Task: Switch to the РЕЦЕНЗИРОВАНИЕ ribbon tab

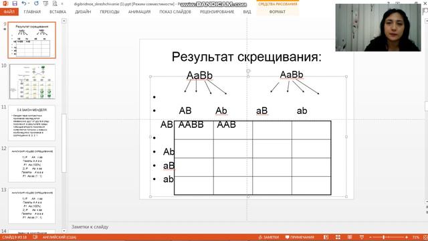Action: [x=217, y=12]
